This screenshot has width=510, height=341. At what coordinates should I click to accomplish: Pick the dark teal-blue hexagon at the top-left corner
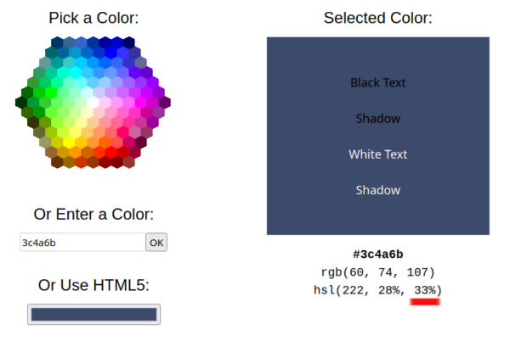(x=57, y=42)
